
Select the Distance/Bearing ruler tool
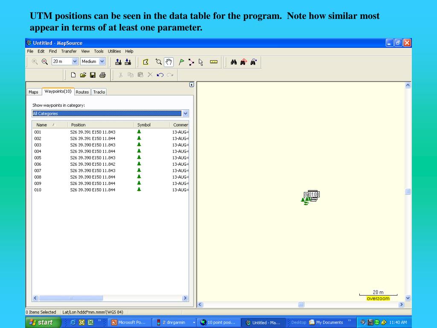tap(214, 62)
